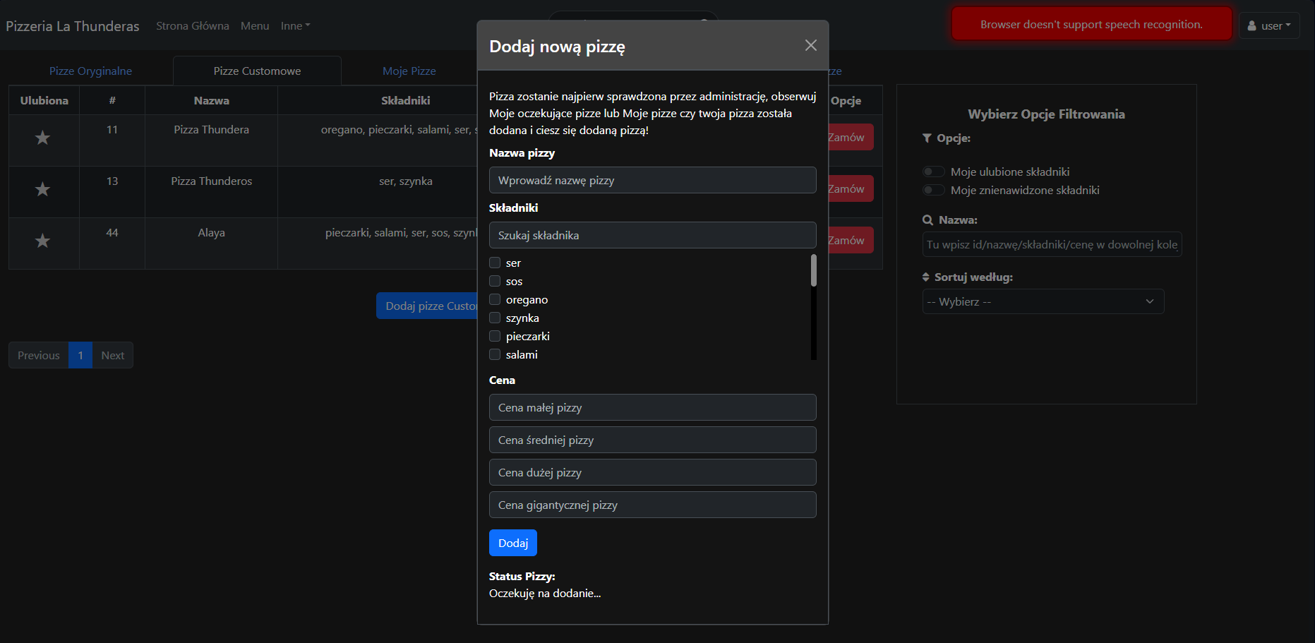
Task: Switch to Pizze Oryginalne tab
Action: coord(90,71)
